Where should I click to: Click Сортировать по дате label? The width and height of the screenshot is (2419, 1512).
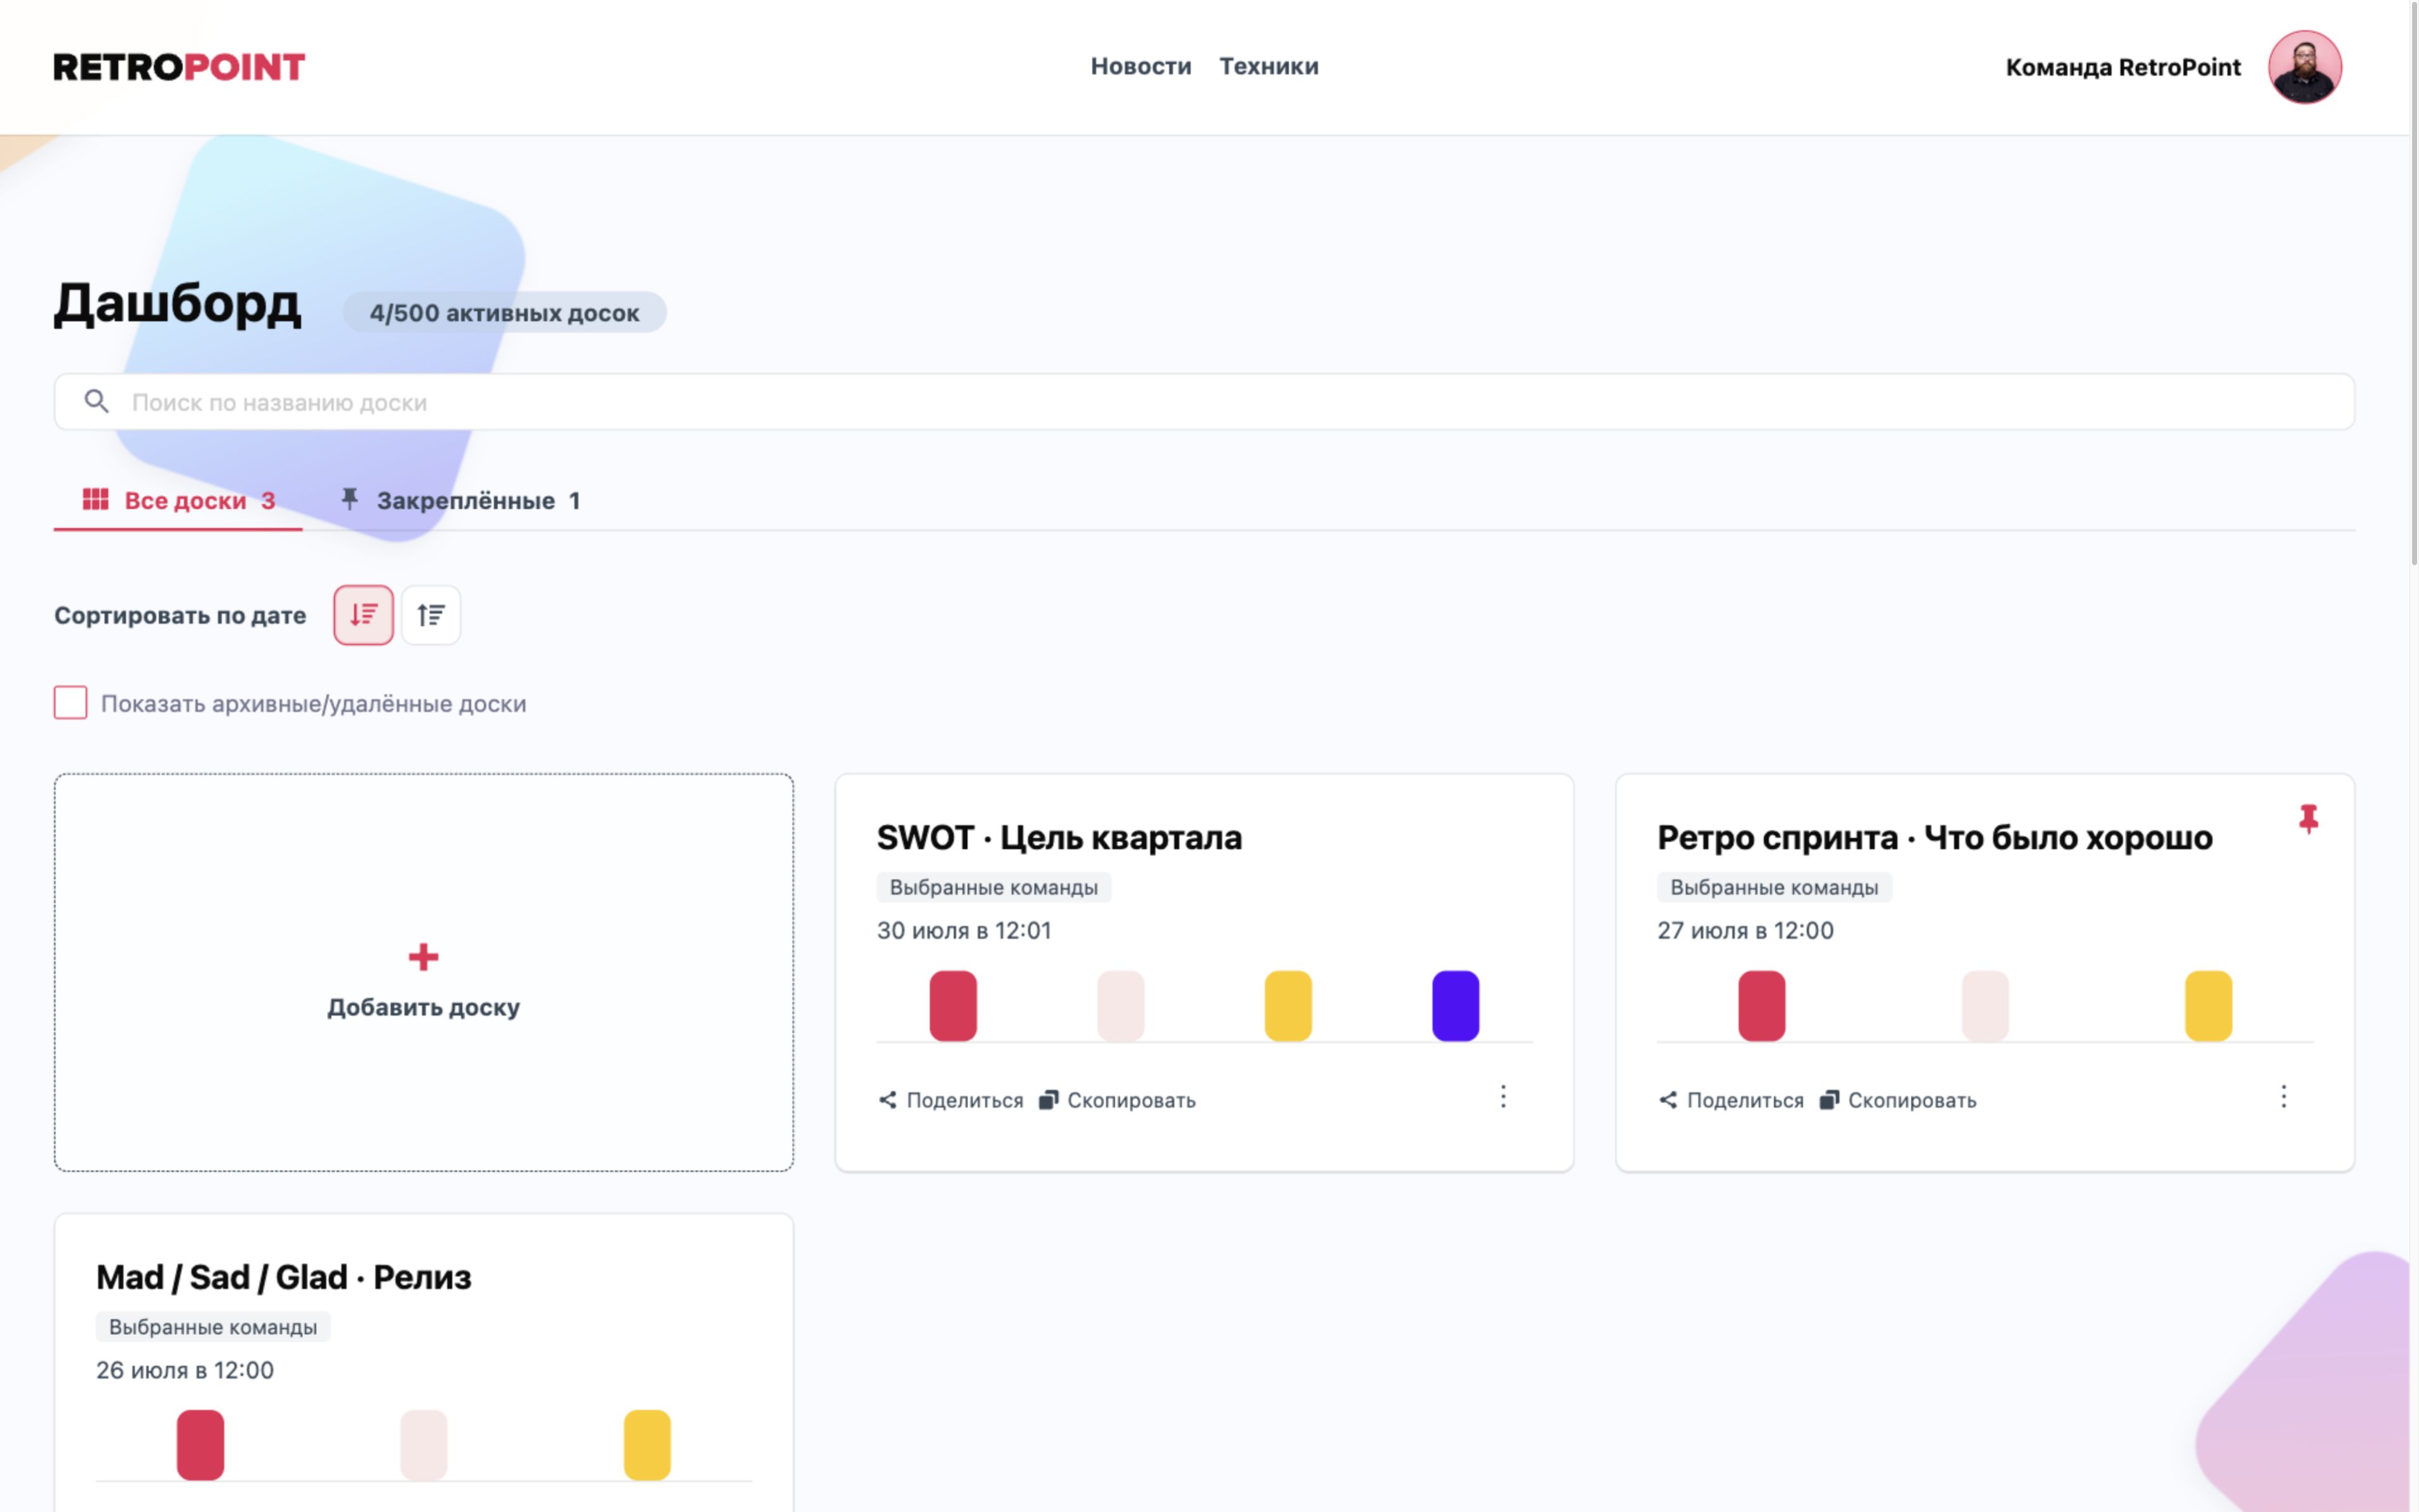[x=180, y=615]
